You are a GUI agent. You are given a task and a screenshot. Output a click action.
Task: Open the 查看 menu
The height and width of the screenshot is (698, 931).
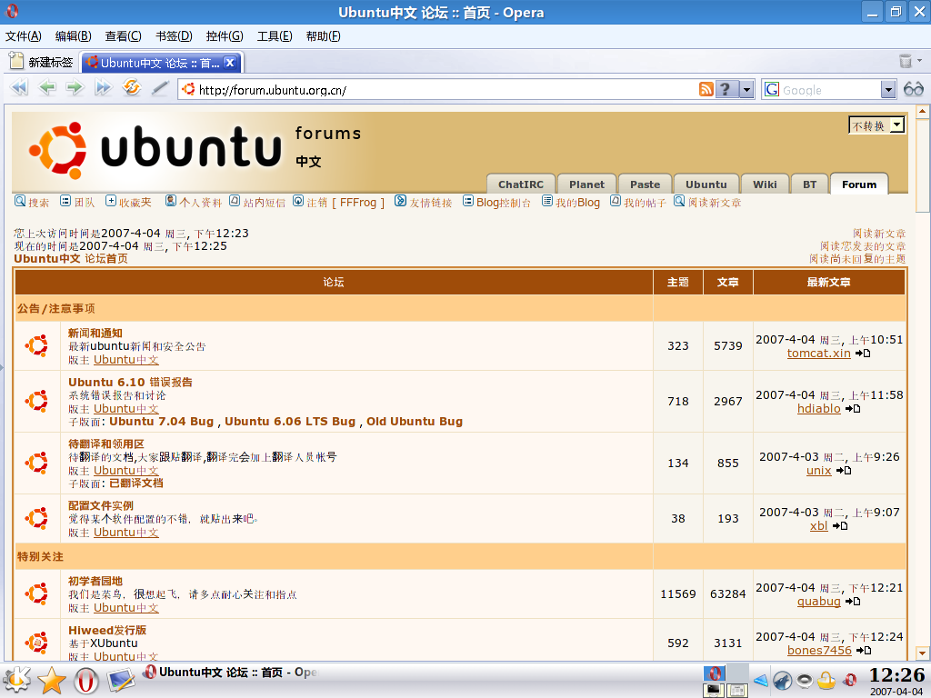click(123, 36)
